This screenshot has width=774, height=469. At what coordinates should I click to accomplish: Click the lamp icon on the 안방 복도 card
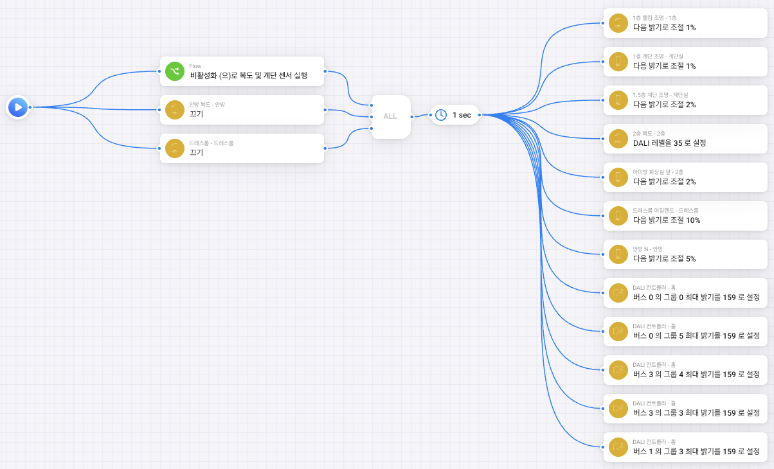[174, 110]
